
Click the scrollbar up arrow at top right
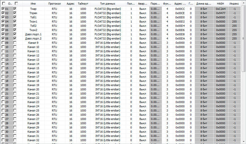[243, 2]
